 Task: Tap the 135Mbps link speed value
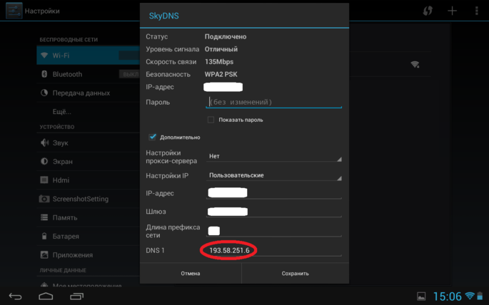coord(219,61)
